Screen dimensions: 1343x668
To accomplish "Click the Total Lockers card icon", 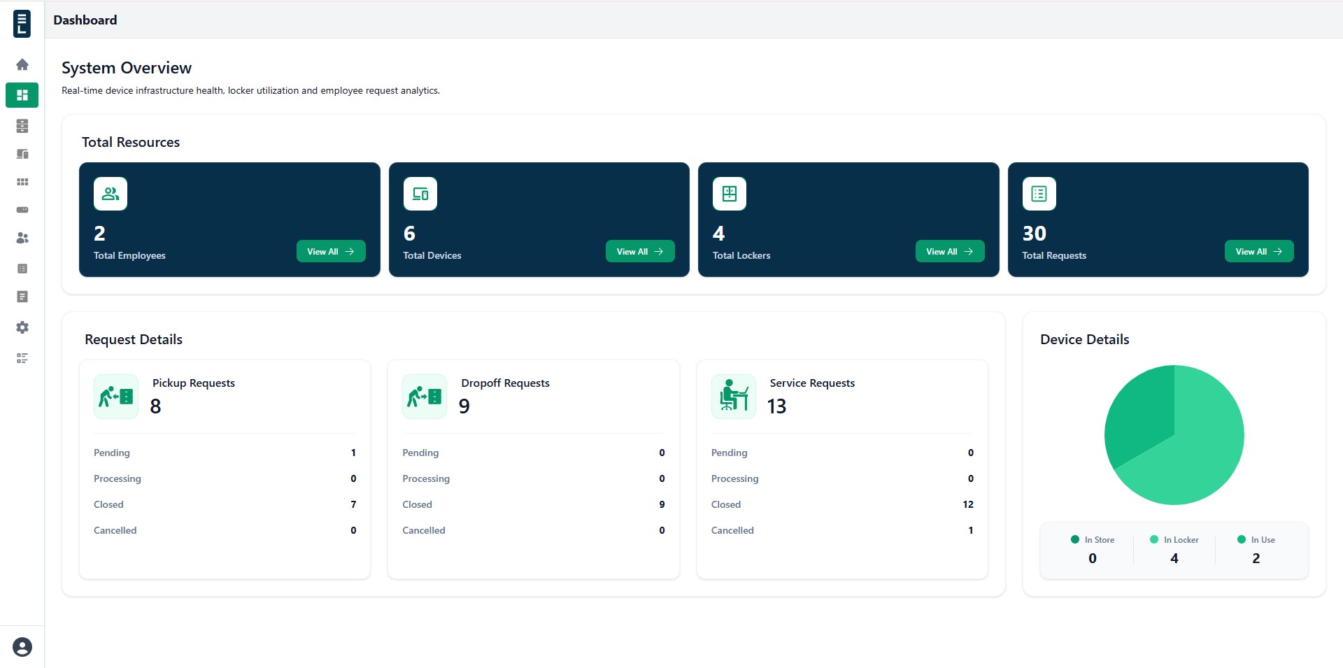I will (x=730, y=194).
